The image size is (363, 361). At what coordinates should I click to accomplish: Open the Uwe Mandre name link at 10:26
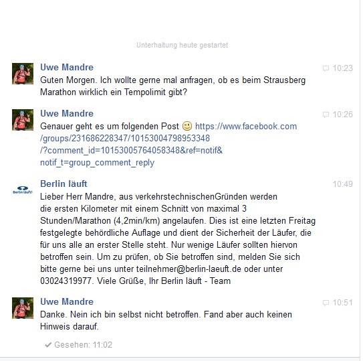(x=67, y=113)
